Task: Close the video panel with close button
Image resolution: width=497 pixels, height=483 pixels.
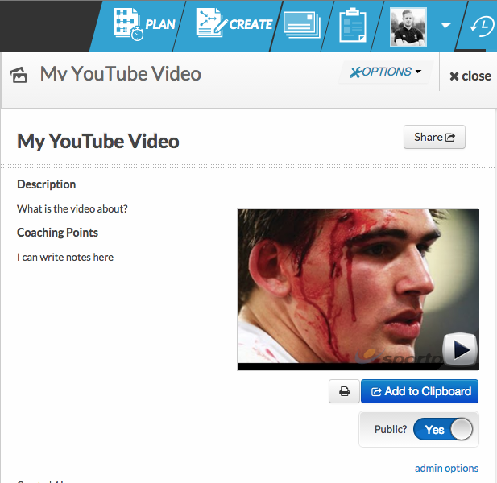Action: tap(470, 76)
